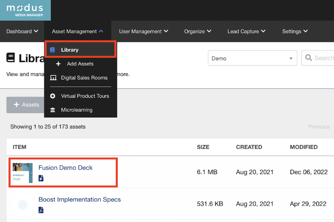
Task: Click the Fusion Demo Deck thumbnail image
Action: tap(23, 172)
